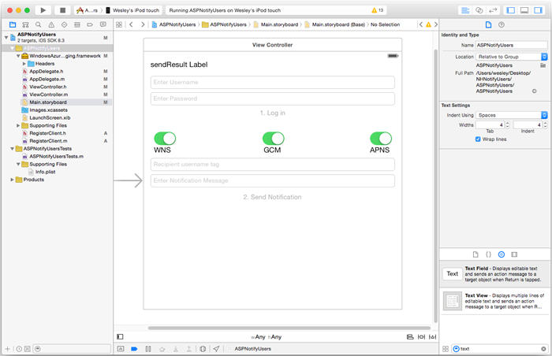Toggle the WNS switch
Image resolution: width=552 pixels, height=356 pixels.
(165, 139)
